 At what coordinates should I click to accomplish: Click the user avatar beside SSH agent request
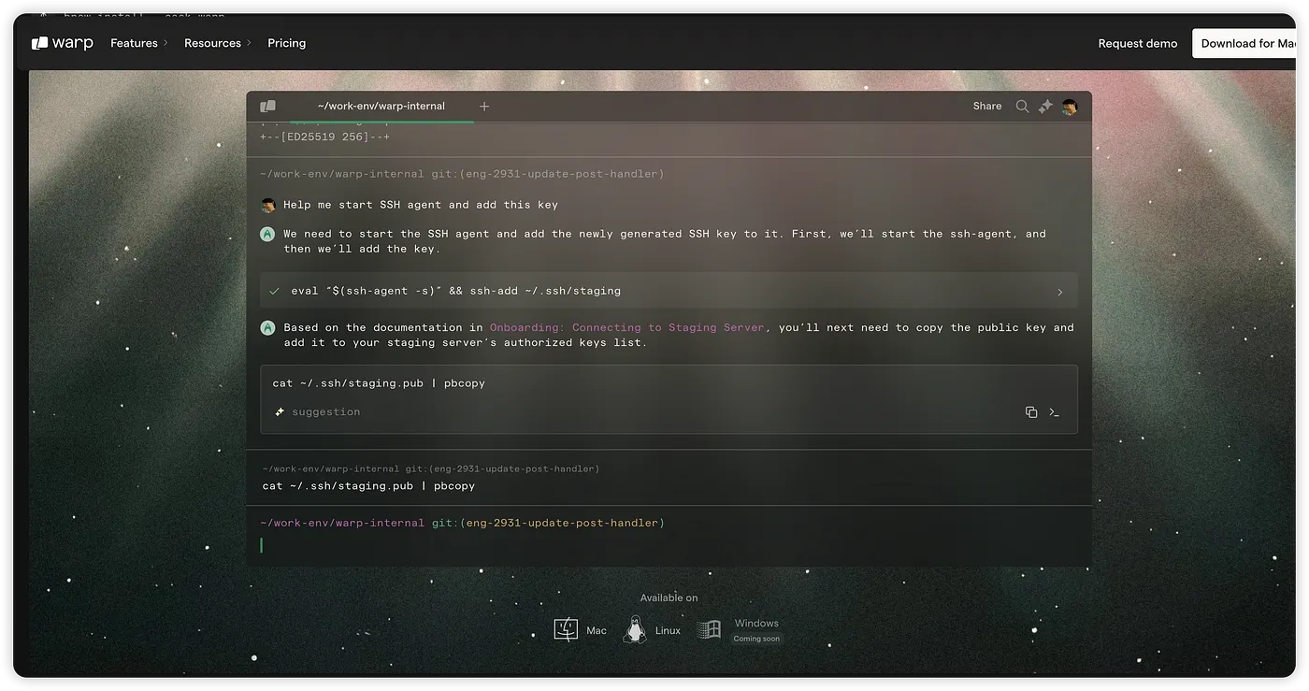(268, 205)
